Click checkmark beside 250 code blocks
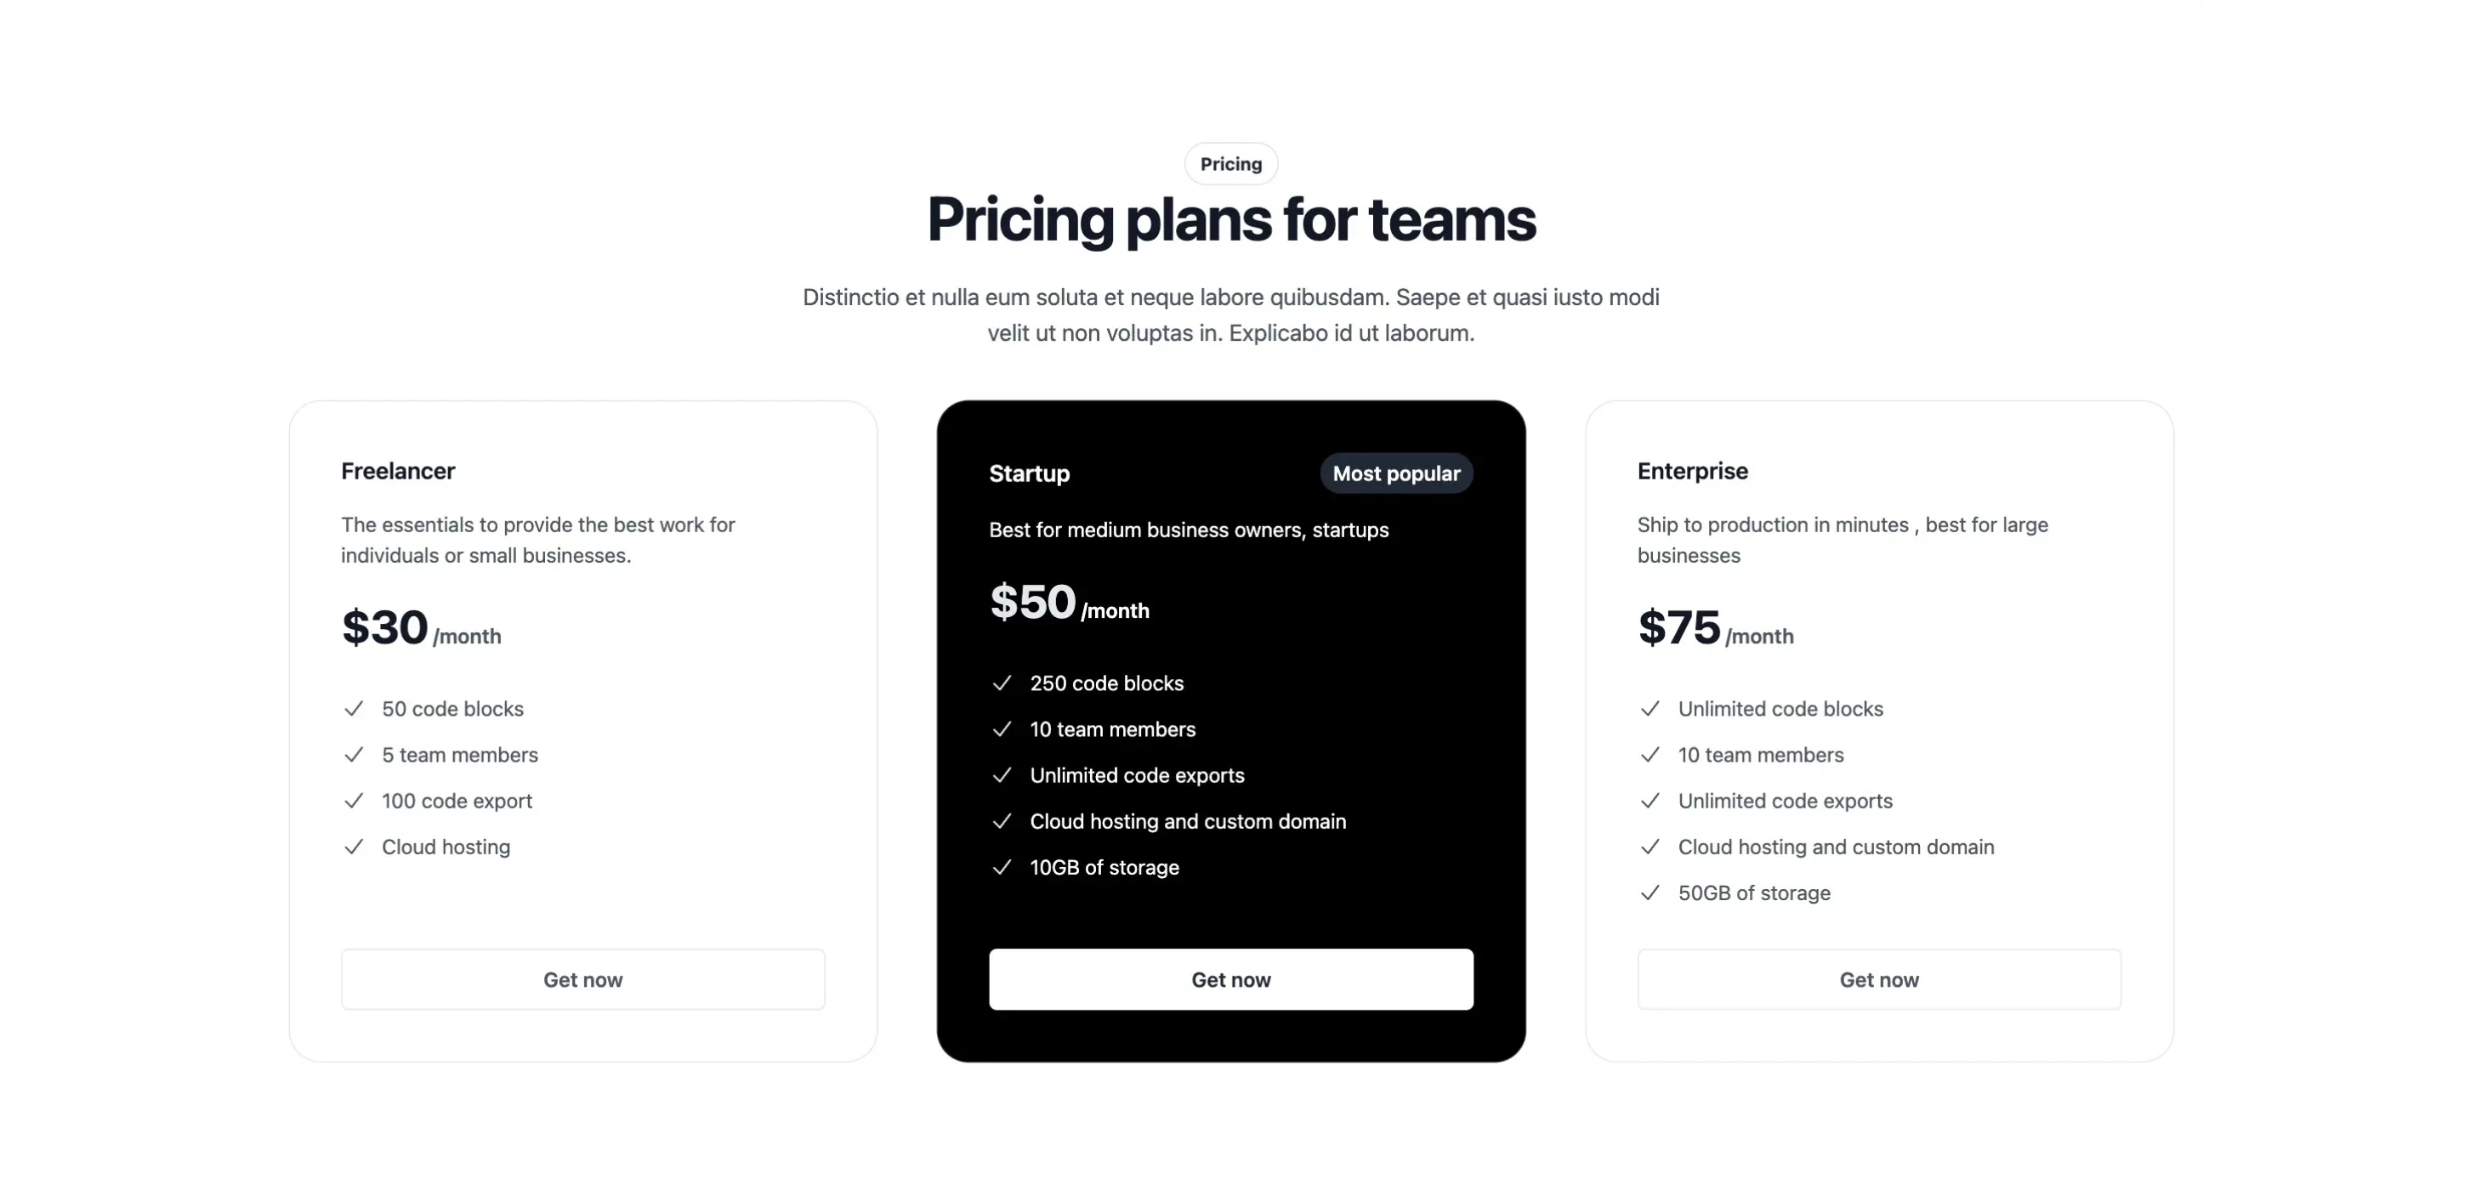The height and width of the screenshot is (1190, 2470). pos(1002,683)
